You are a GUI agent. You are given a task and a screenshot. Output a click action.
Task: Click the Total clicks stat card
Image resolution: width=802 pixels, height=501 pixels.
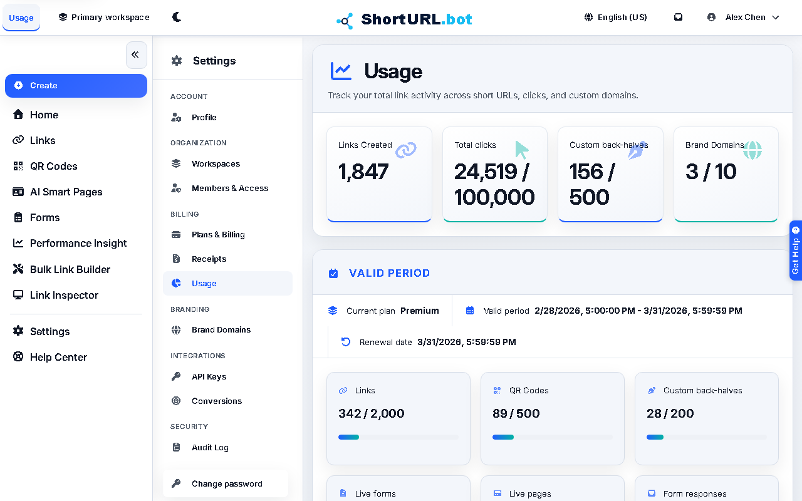(x=495, y=175)
